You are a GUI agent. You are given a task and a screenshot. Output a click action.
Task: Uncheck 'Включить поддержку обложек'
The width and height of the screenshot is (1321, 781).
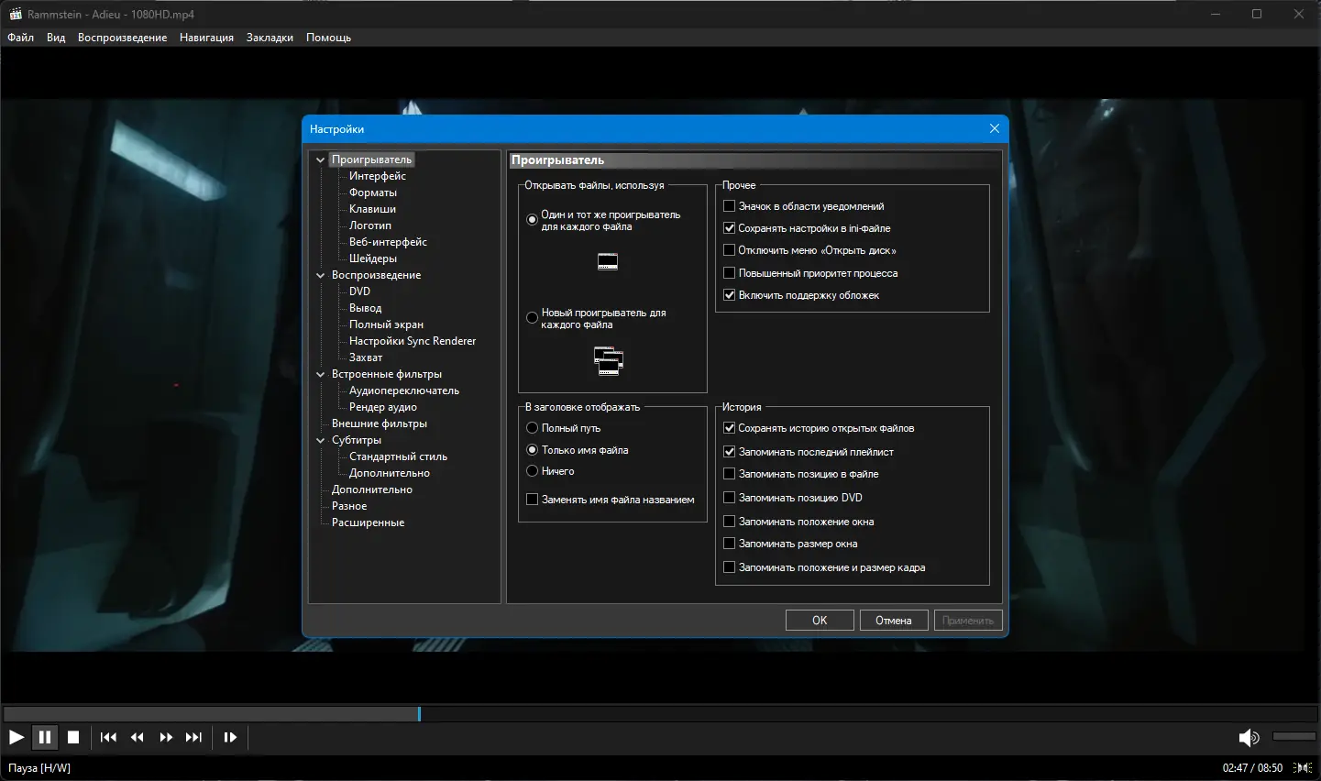pyautogui.click(x=730, y=295)
